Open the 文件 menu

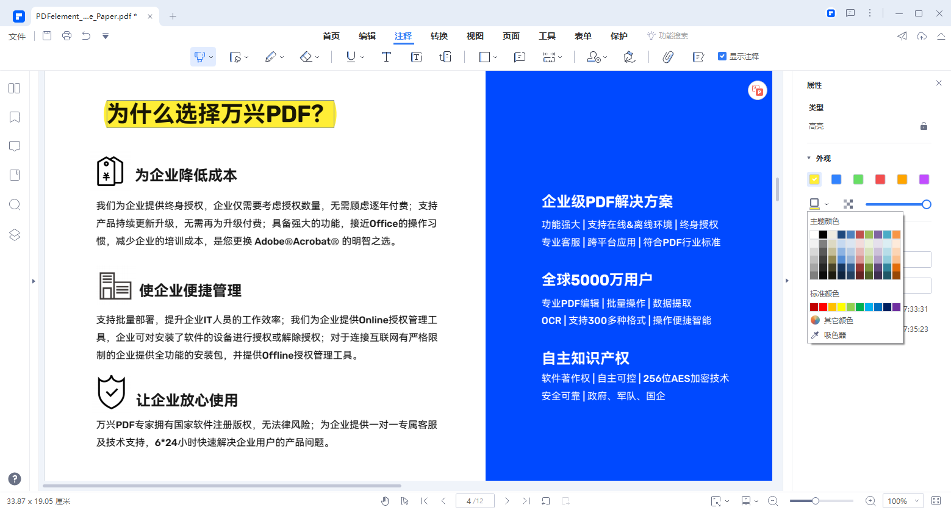point(16,35)
